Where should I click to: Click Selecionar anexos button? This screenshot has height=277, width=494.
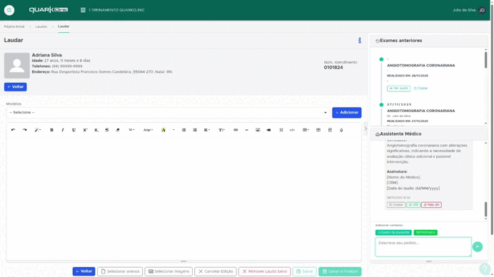(120, 271)
